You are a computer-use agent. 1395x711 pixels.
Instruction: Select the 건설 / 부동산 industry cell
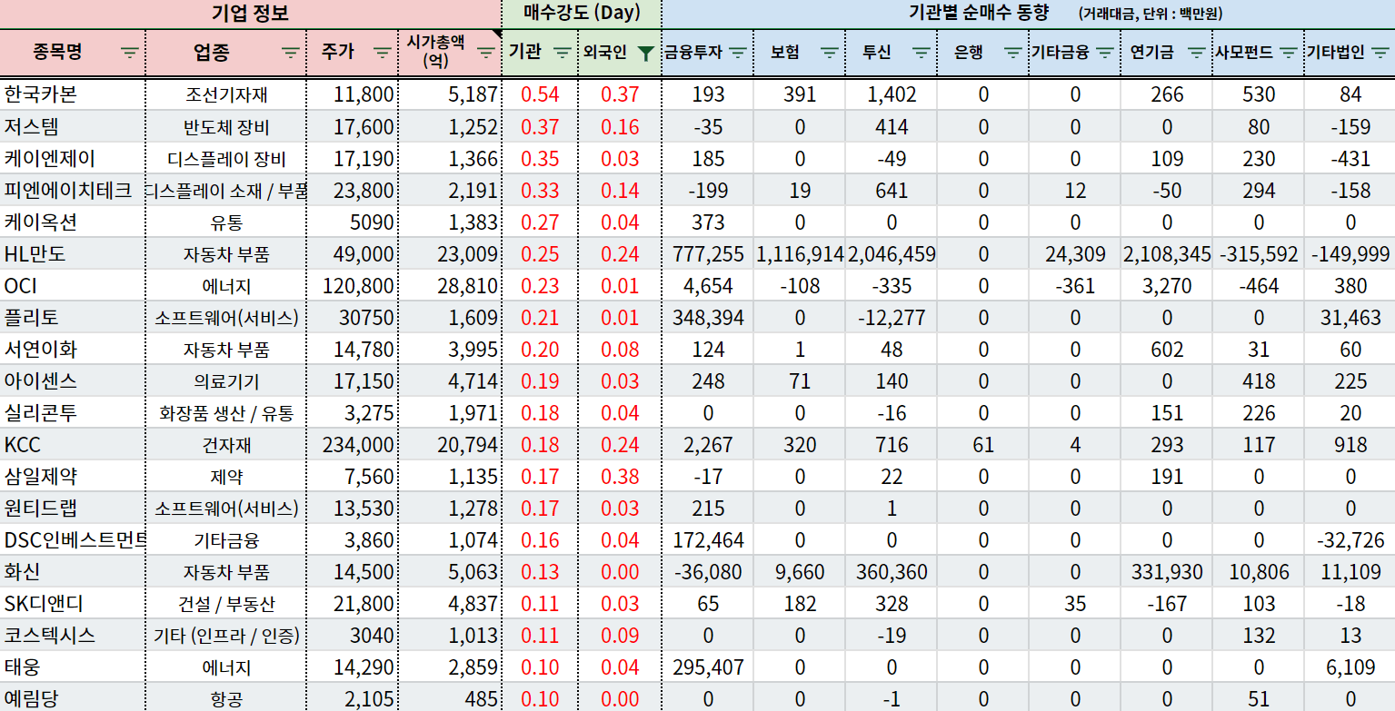pos(226,603)
